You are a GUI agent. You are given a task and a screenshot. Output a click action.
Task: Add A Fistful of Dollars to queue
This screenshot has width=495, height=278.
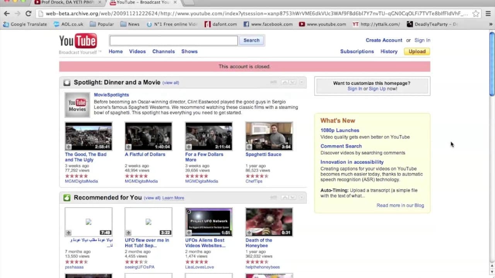pyautogui.click(x=128, y=147)
